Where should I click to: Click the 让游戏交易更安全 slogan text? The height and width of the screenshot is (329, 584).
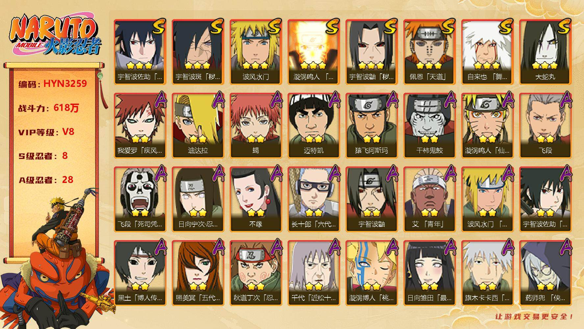[534, 317]
